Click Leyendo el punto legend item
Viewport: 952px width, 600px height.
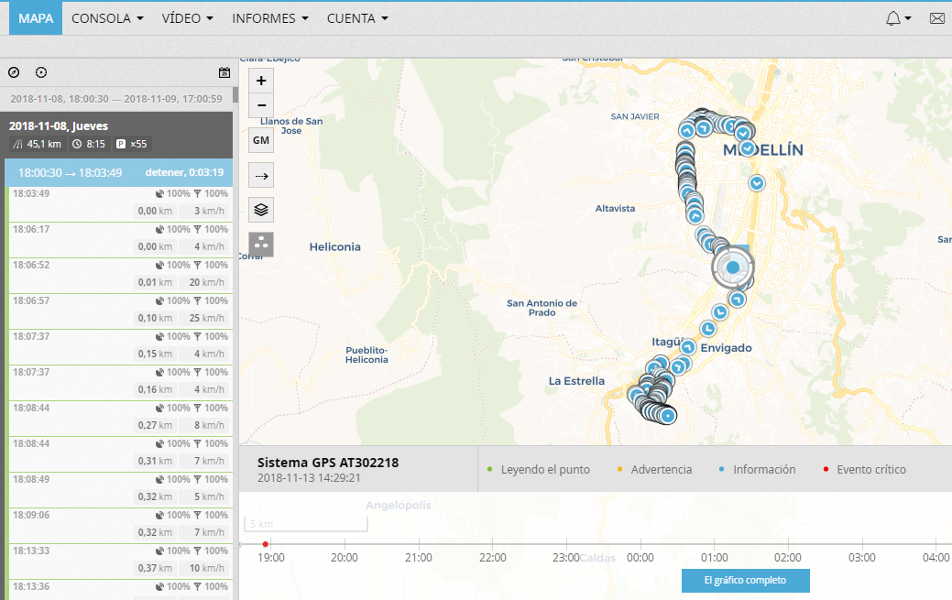pyautogui.click(x=539, y=469)
